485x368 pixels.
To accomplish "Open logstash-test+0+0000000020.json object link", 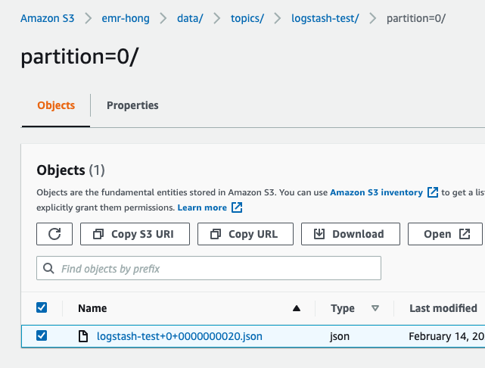I will coord(180,336).
